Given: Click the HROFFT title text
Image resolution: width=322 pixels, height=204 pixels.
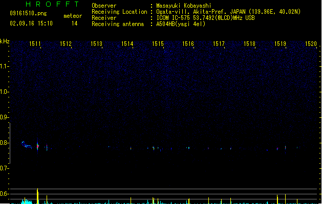Looking at the screenshot, I should [x=52, y=4].
